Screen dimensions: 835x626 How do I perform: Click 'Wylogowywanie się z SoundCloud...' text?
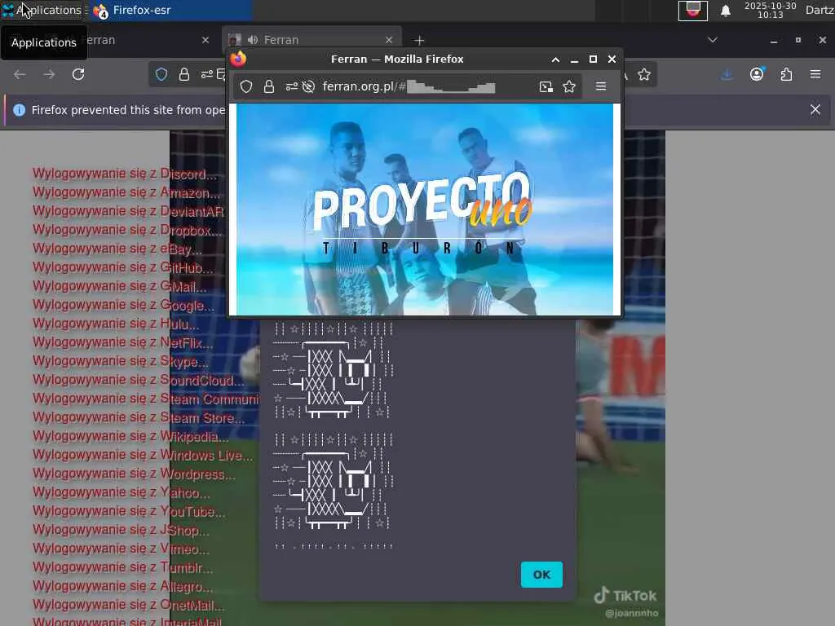139,380
